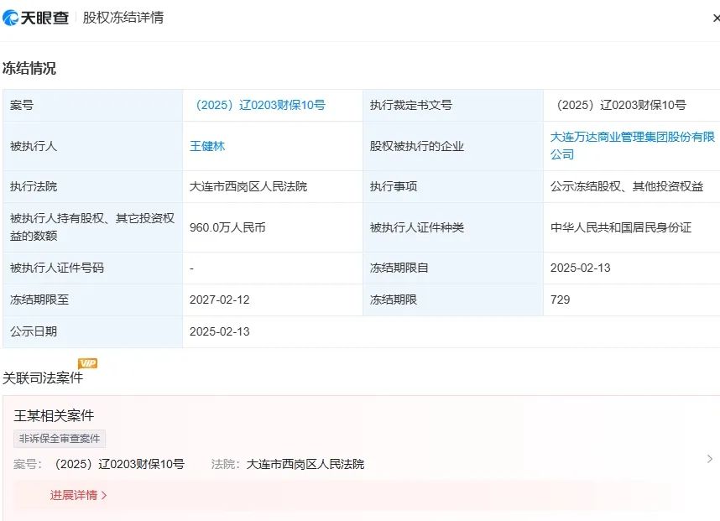
Task: Select the 公示日期 value 2025-02-13
Action: coord(220,331)
